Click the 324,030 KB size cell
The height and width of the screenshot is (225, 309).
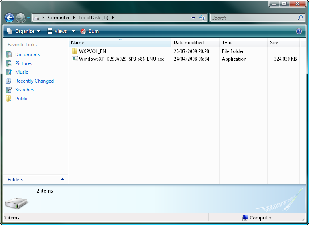click(x=285, y=59)
